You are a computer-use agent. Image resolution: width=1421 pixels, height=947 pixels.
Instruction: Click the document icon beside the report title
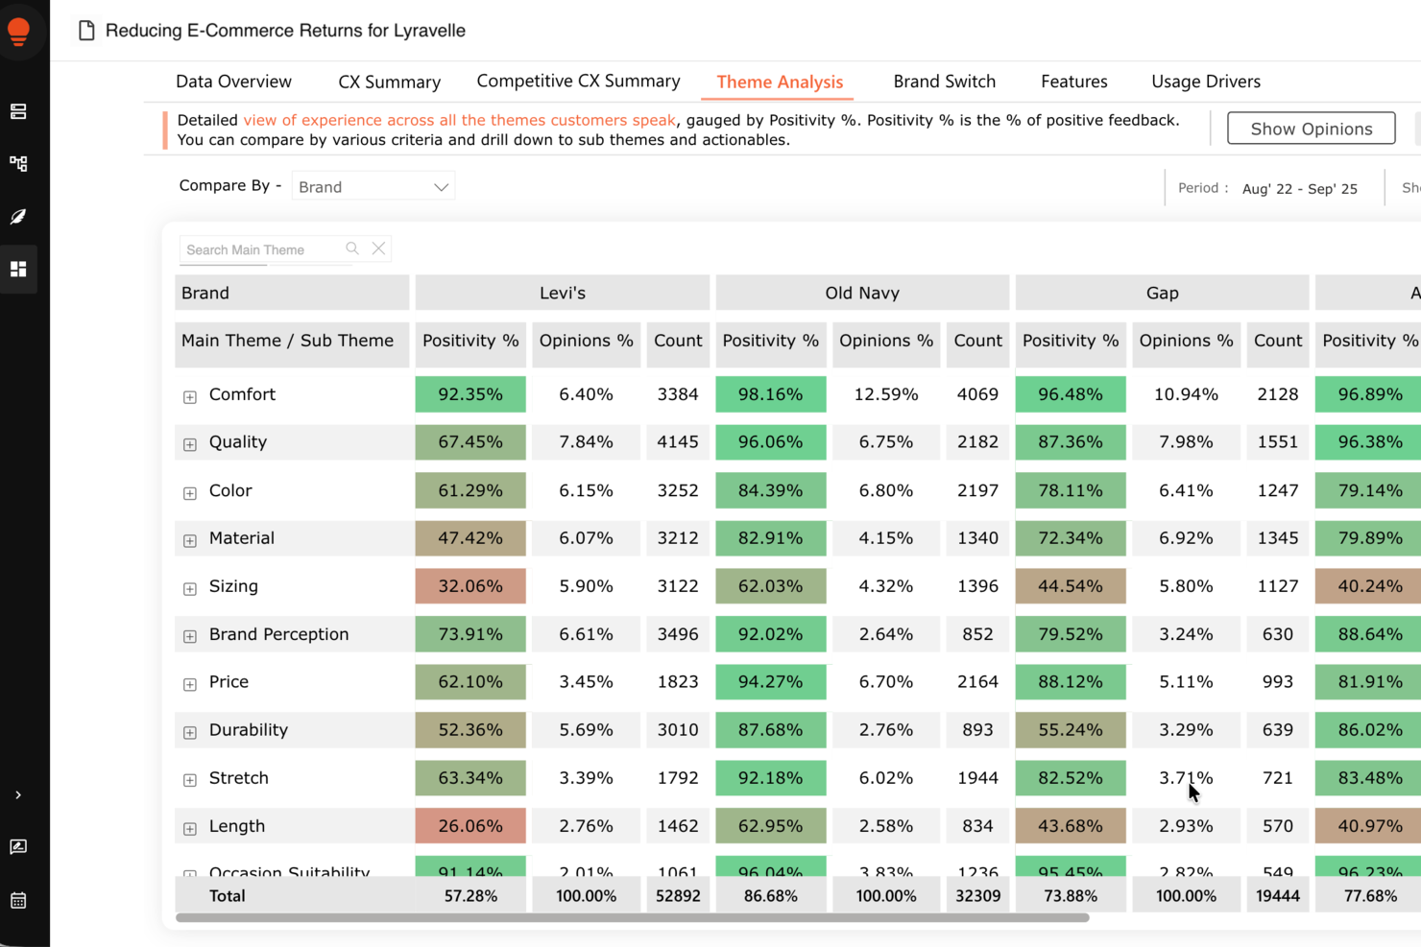click(86, 30)
